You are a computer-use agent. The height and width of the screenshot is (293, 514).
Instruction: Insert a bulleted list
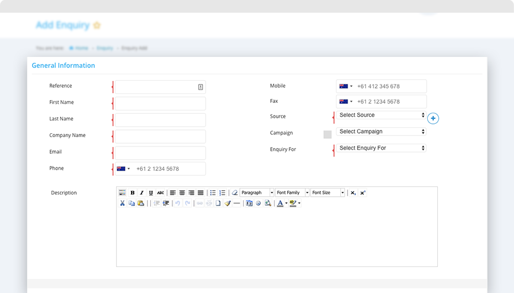click(213, 193)
